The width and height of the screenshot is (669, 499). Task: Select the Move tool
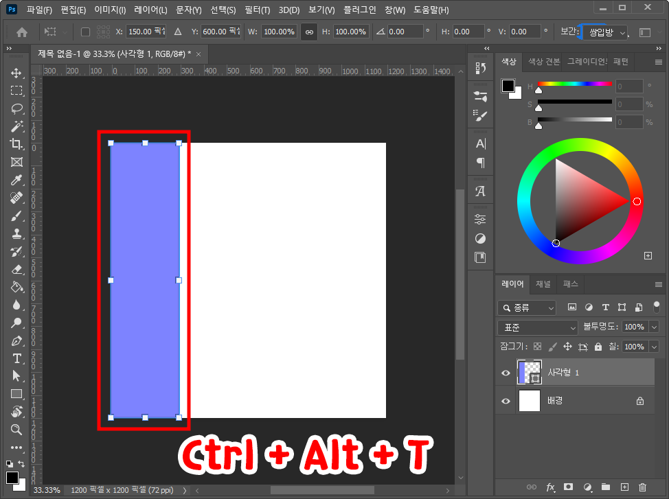pyautogui.click(x=16, y=73)
